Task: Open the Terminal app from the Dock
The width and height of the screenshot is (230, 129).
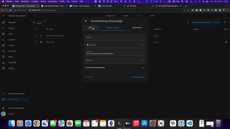Action: point(119,123)
